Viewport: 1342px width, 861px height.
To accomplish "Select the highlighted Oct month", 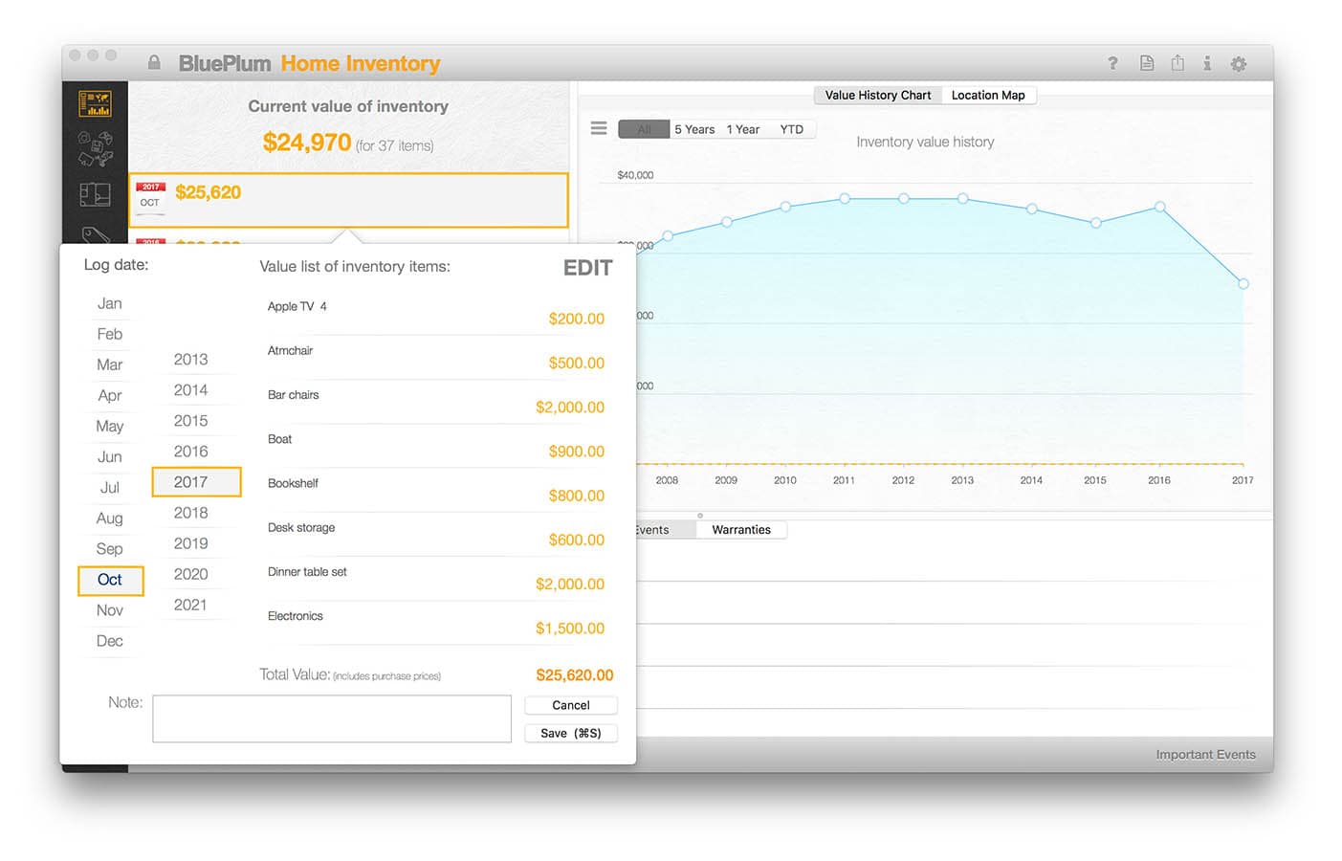I will pyautogui.click(x=110, y=580).
